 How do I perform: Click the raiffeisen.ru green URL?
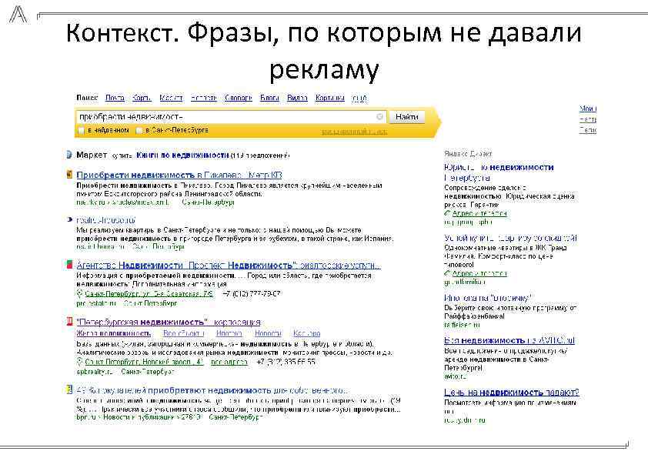(x=462, y=325)
